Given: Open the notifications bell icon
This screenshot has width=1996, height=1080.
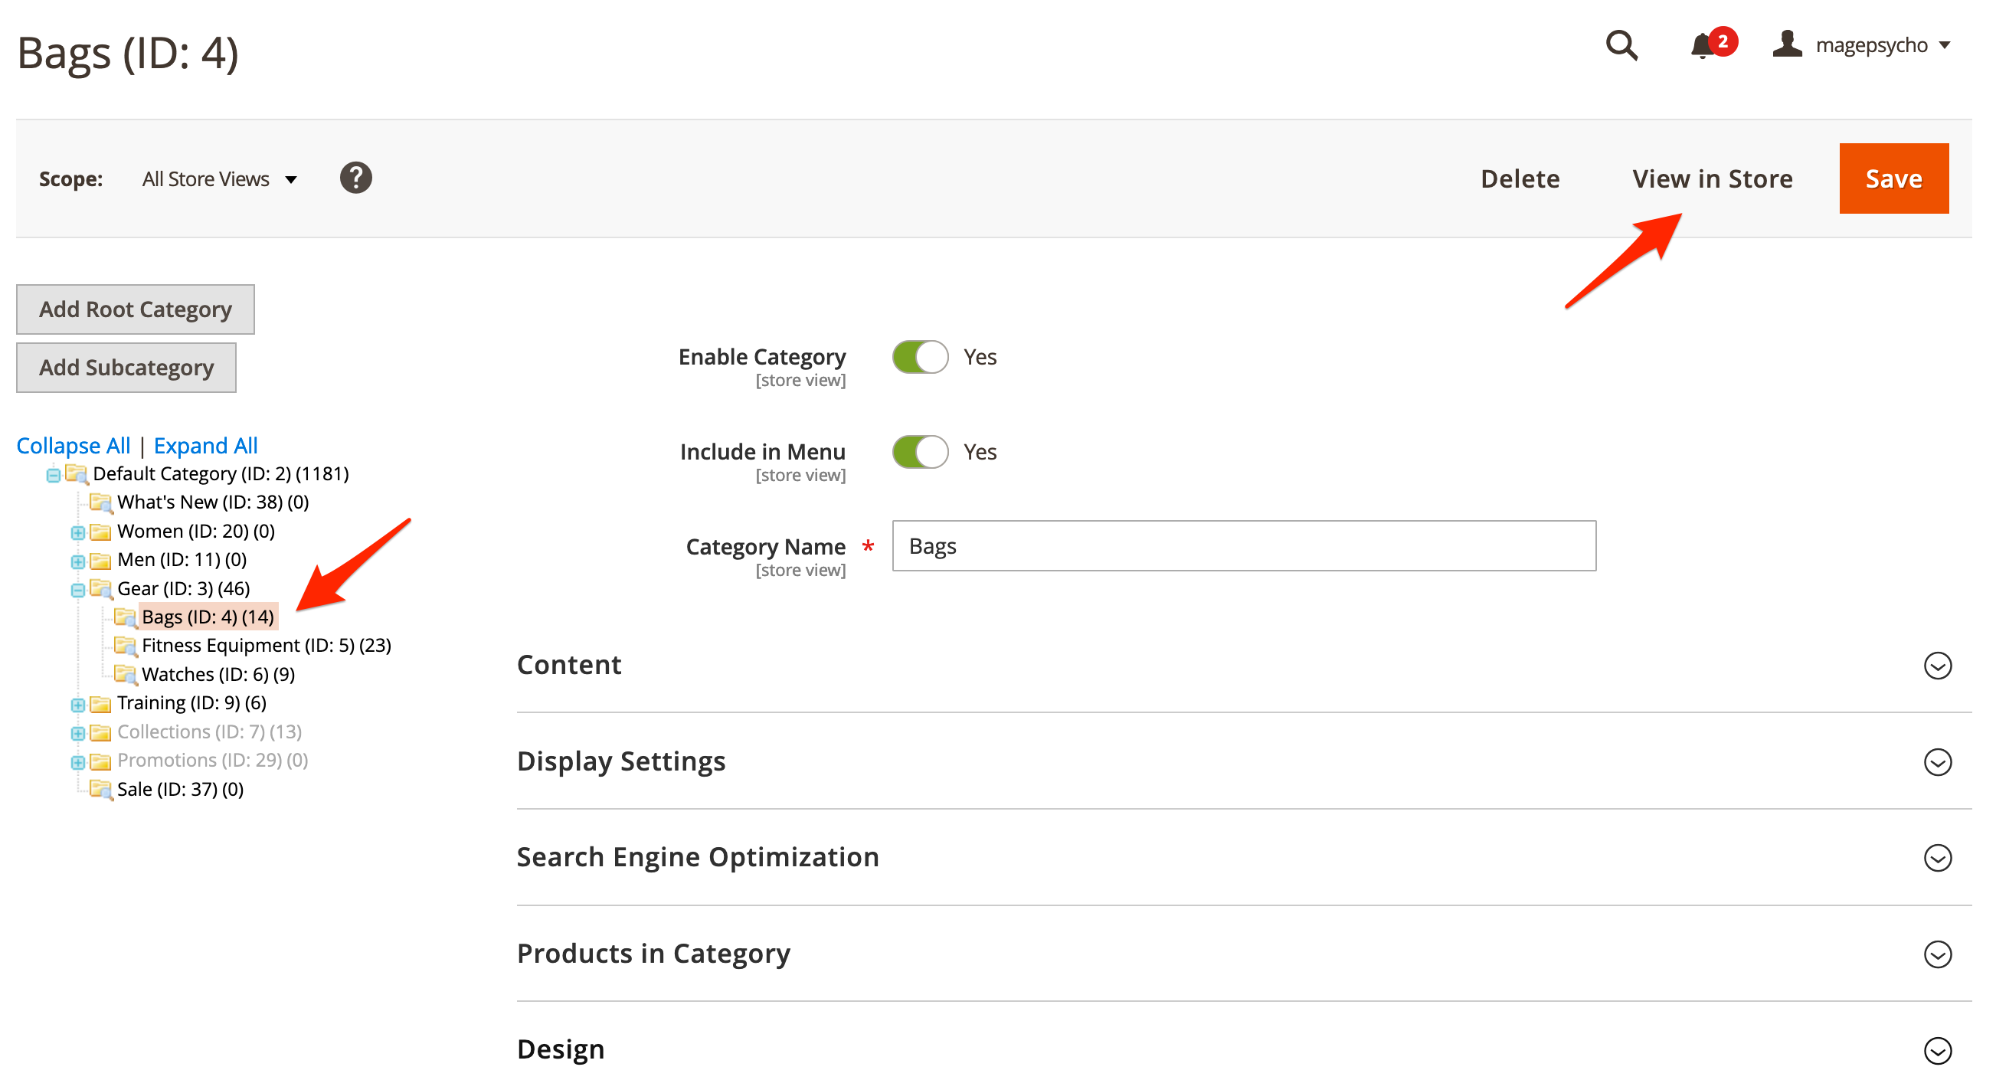Looking at the screenshot, I should [x=1701, y=46].
